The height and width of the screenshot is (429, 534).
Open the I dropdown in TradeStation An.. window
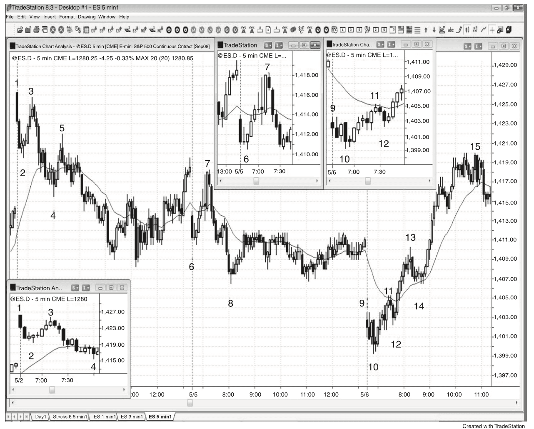(x=86, y=288)
